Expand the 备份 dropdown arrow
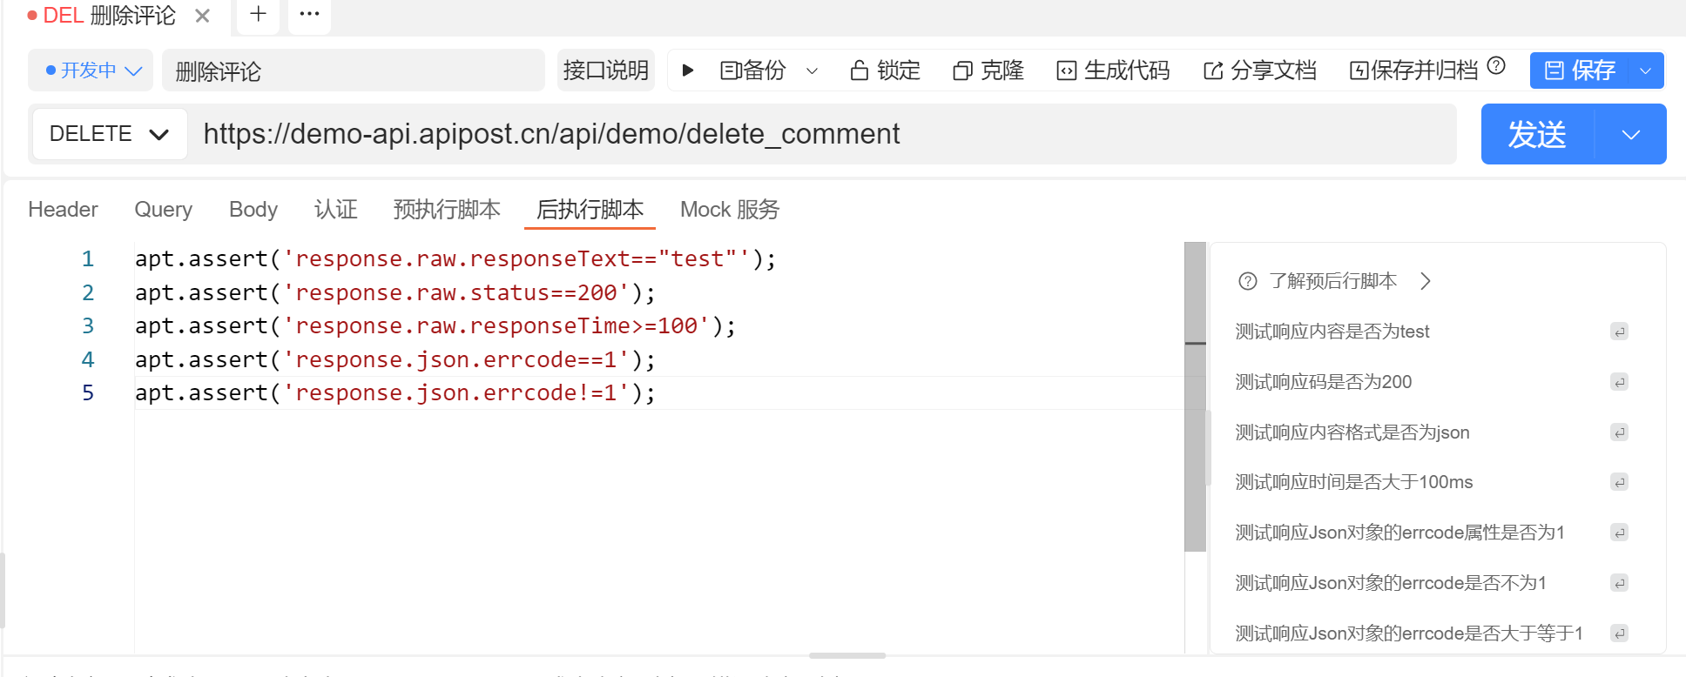1686x677 pixels. [x=812, y=71]
